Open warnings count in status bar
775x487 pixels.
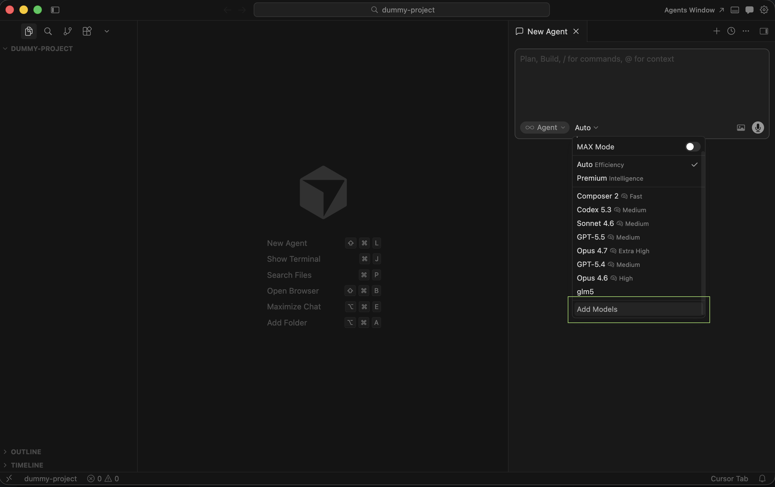[x=112, y=478]
